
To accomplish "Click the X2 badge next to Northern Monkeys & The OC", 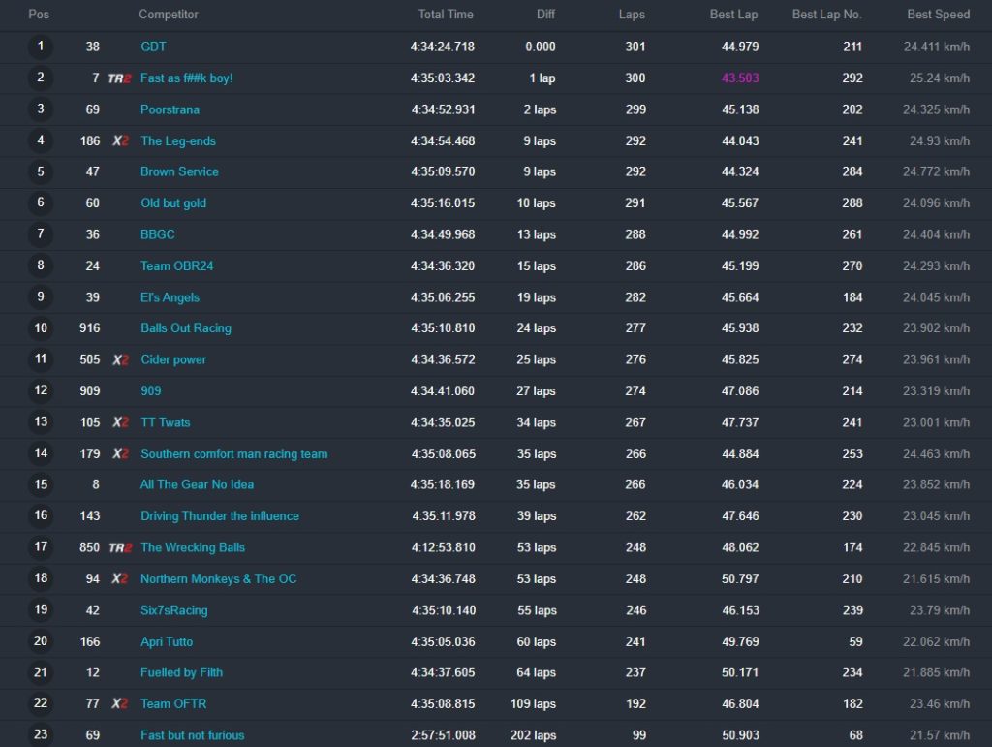I will [120, 579].
